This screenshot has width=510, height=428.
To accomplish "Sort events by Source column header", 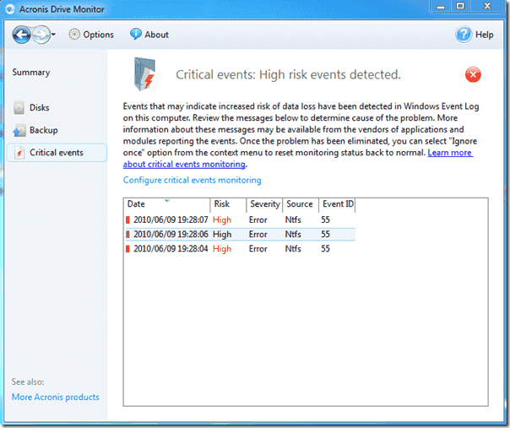I will pyautogui.click(x=301, y=205).
